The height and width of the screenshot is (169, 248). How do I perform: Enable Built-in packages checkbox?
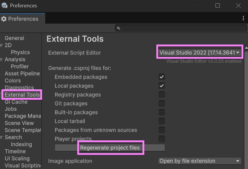(x=162, y=112)
